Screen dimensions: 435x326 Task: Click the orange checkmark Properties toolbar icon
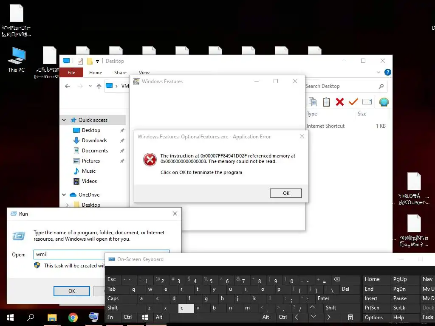pos(353,102)
